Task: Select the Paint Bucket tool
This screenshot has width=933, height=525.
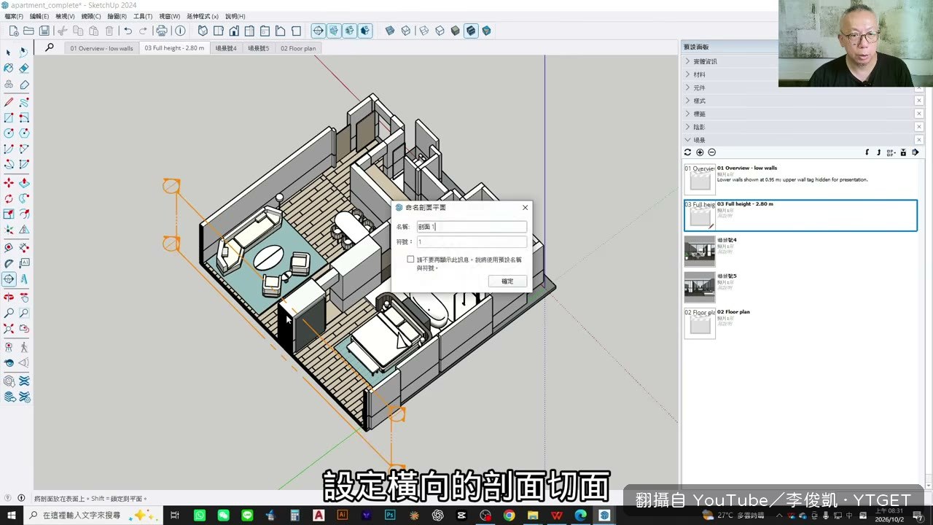Action: pyautogui.click(x=9, y=68)
